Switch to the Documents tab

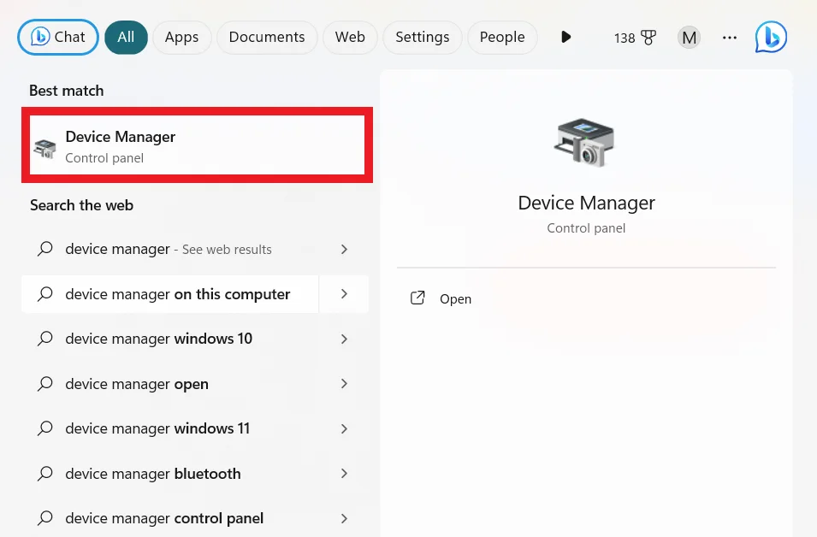(266, 37)
